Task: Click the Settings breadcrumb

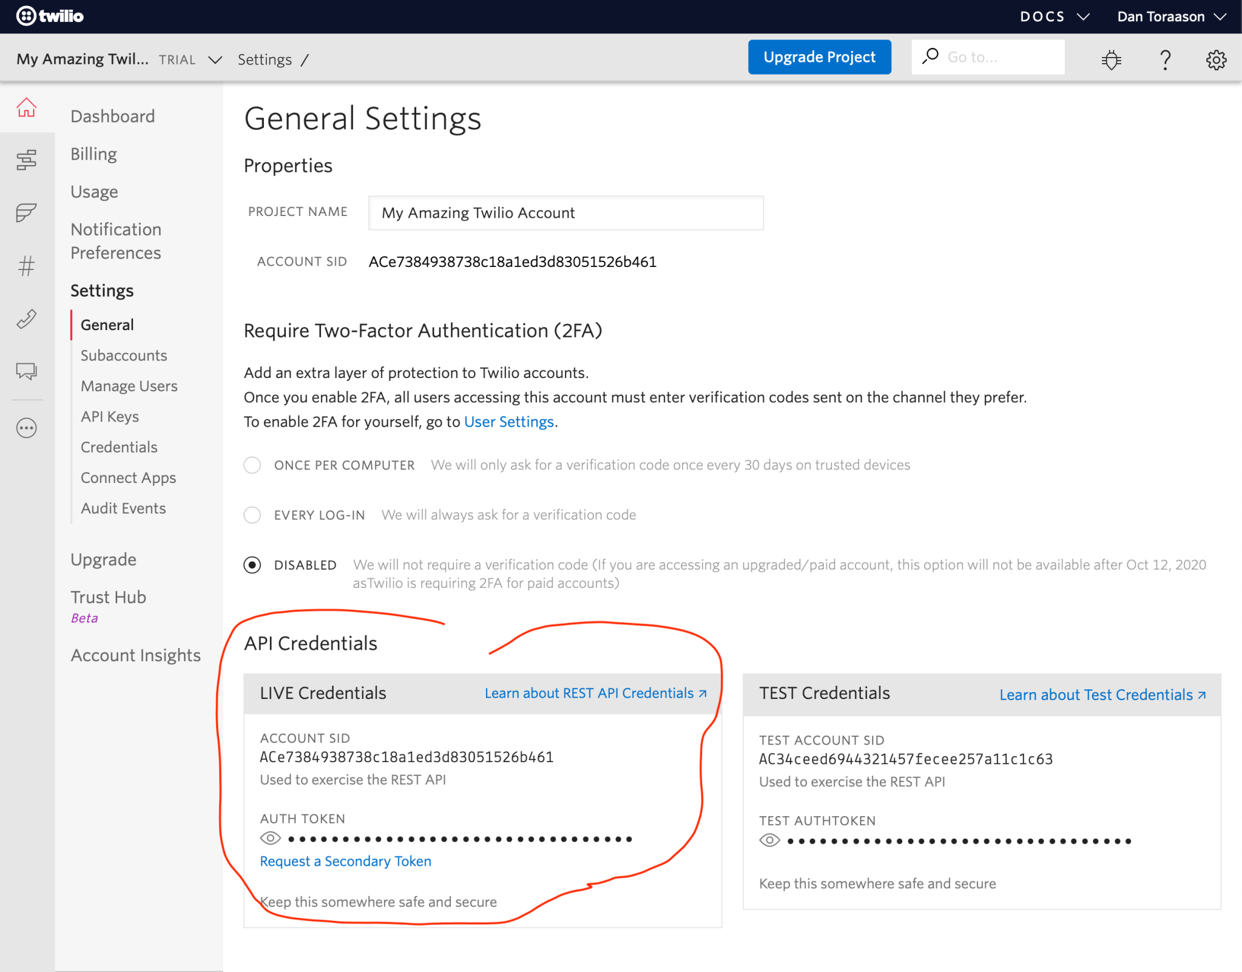Action: click(265, 59)
